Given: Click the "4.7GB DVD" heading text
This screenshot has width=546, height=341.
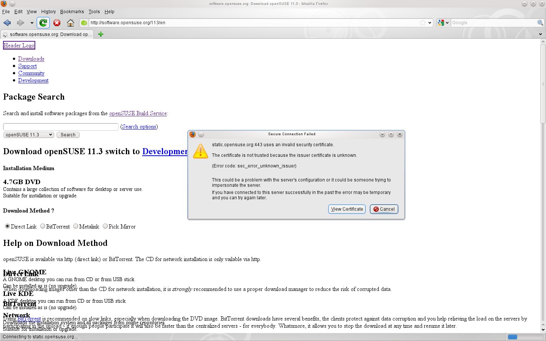Looking at the screenshot, I should click(x=22, y=182).
